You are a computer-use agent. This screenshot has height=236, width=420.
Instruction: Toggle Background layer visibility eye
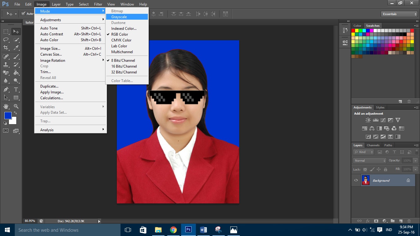(356, 180)
